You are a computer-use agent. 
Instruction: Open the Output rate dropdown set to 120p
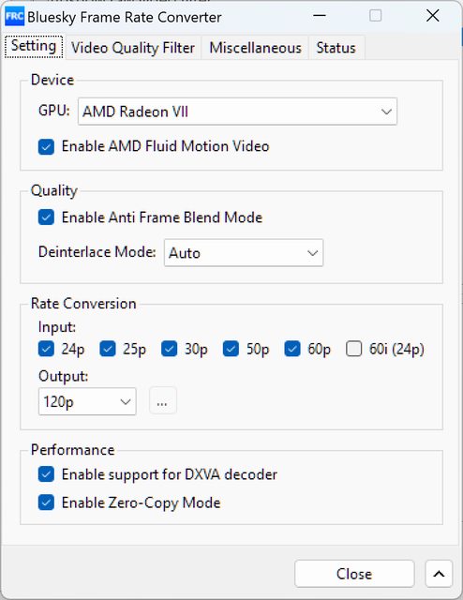87,401
